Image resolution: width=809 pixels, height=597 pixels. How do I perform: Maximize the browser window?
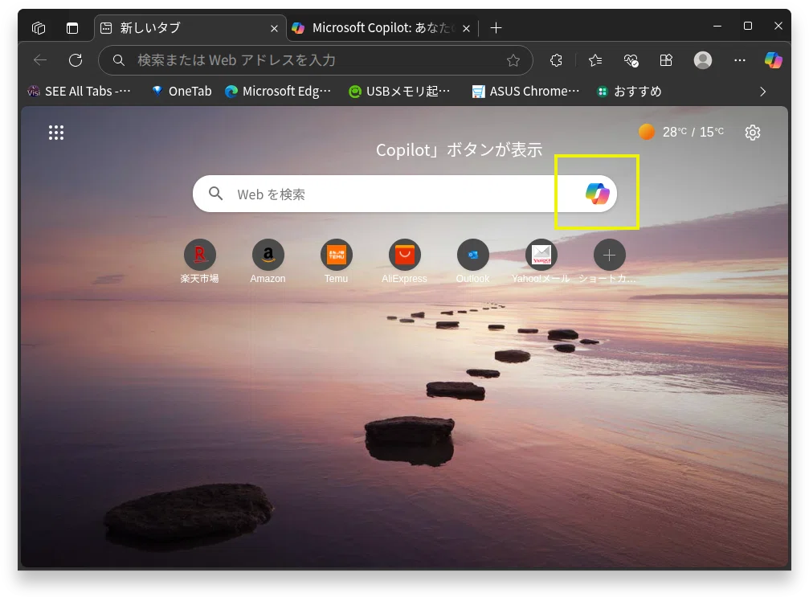pos(748,26)
